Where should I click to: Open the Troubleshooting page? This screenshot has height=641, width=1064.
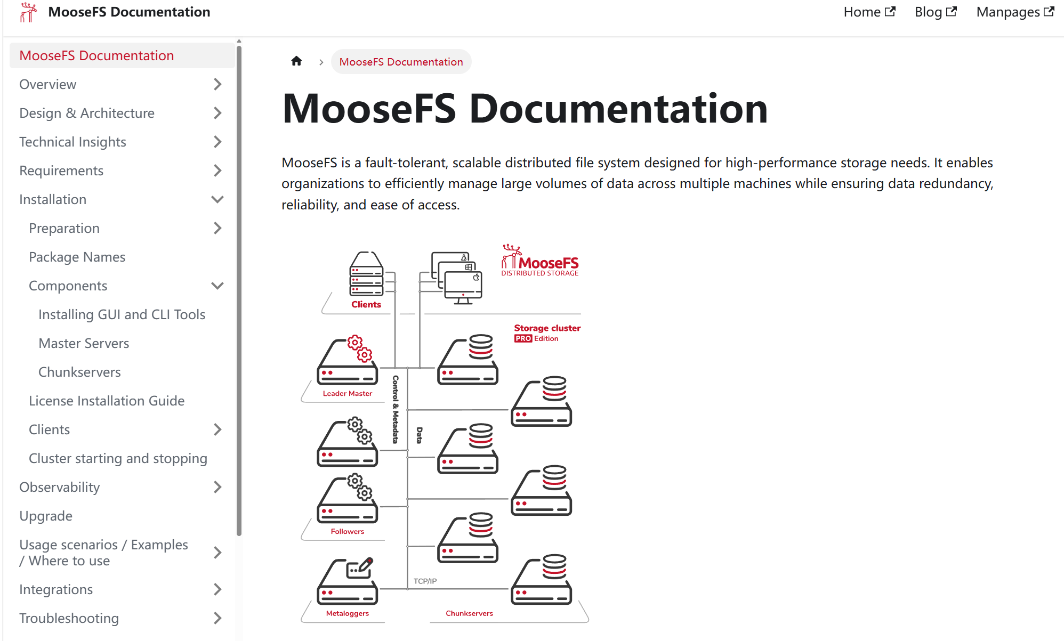69,618
